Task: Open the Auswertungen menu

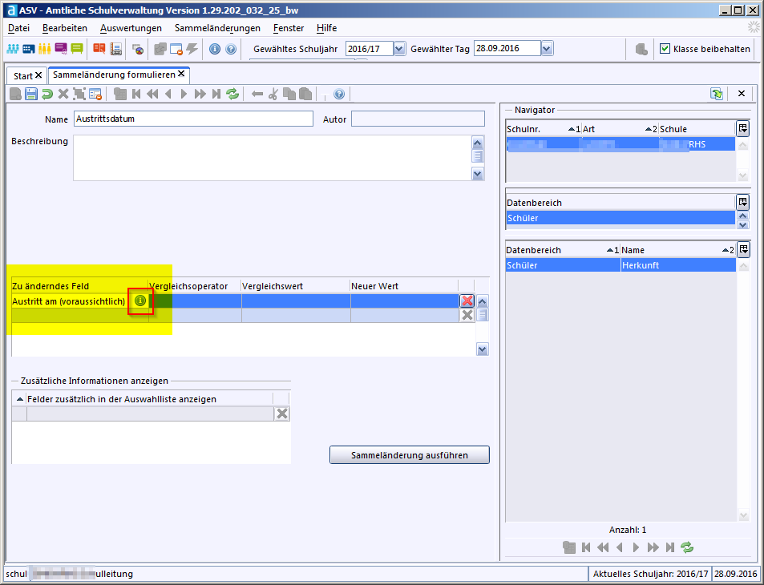Action: 131,28
